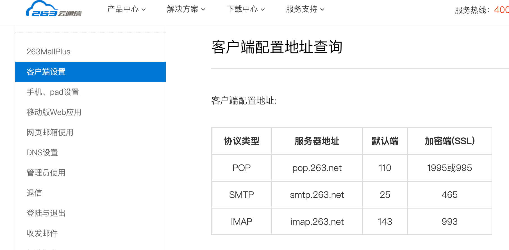This screenshot has width=509, height=250.
Task: Click the SMTP protocol cell
Action: point(242,195)
